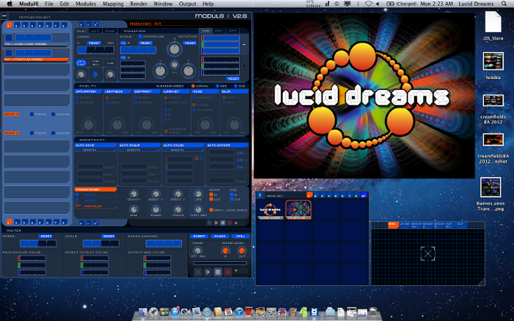Turn the Trace knob in the Master panel
The image size is (514, 321).
point(198,251)
